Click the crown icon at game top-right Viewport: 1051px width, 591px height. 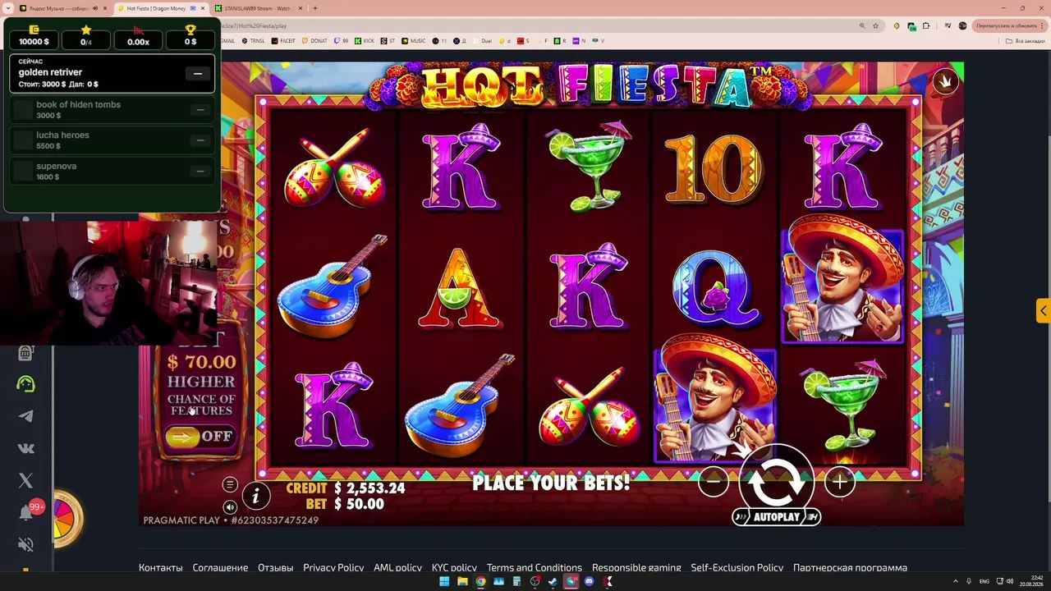click(x=945, y=81)
